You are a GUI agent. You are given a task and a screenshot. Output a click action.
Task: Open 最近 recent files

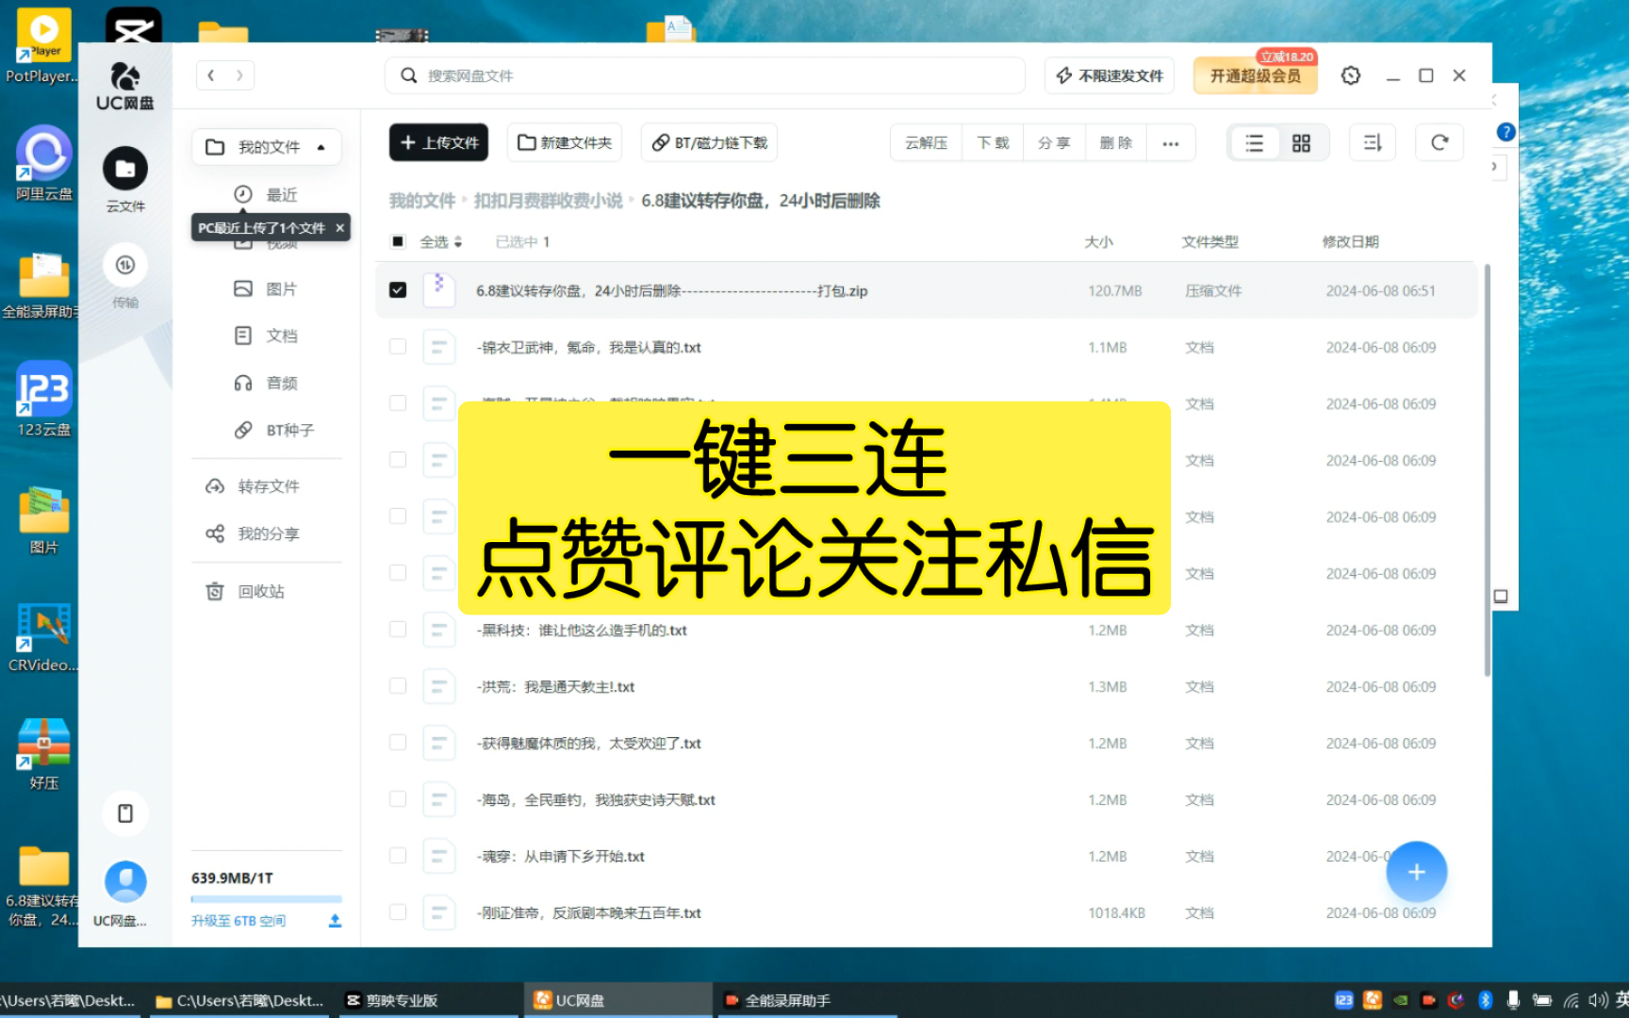coord(266,194)
